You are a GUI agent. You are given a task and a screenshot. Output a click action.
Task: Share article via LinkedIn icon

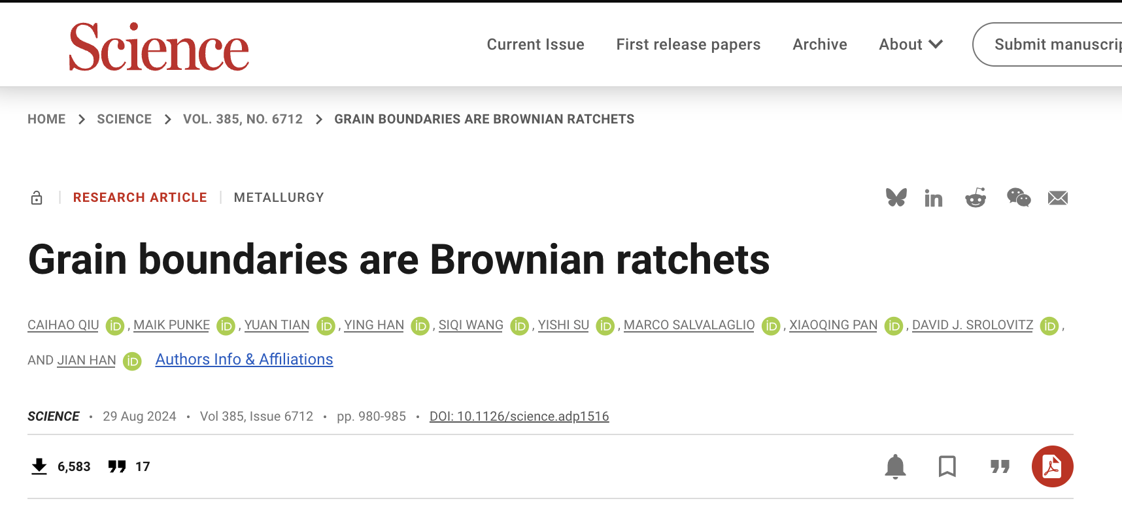(933, 198)
